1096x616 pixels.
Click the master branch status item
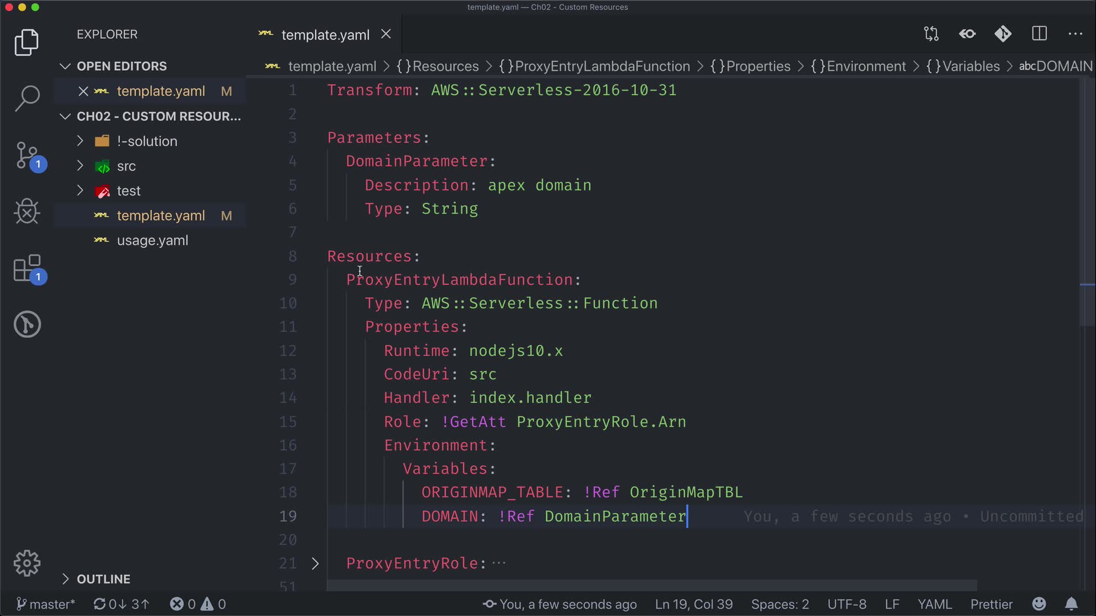click(x=46, y=604)
